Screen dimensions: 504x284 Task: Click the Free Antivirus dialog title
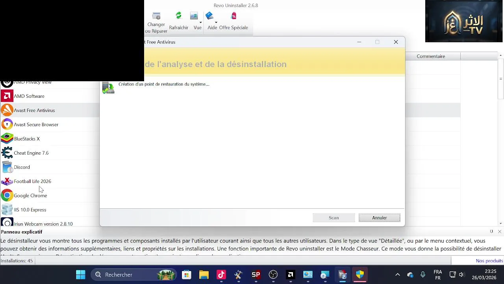tap(160, 42)
